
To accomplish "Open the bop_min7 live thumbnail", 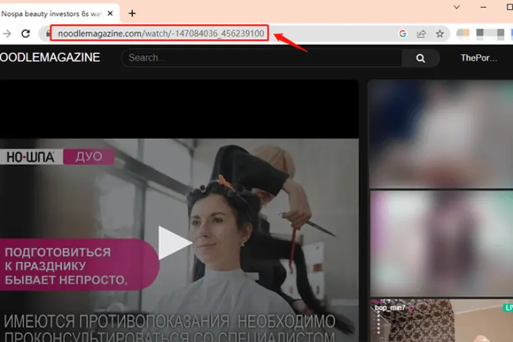I will click(x=441, y=321).
